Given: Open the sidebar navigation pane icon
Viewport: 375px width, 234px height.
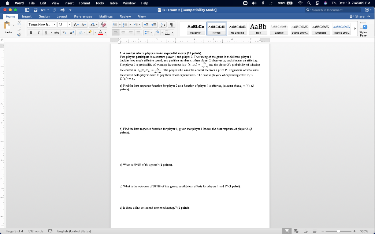Looking at the screenshot, I should click(x=27, y=10).
